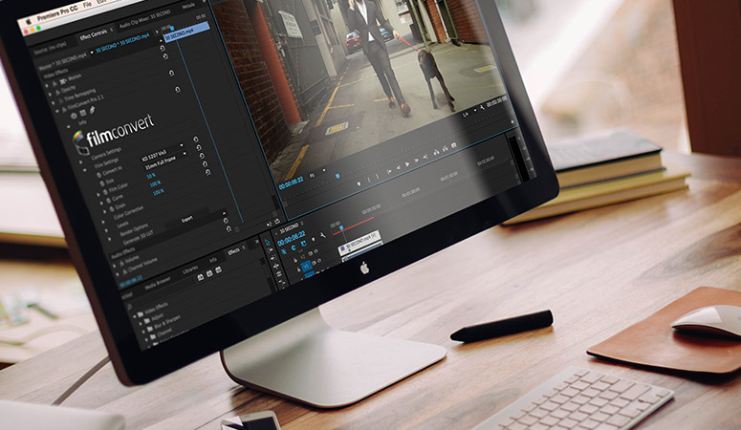
Task: Open the Source (no clips) tab
Action: tap(50, 48)
